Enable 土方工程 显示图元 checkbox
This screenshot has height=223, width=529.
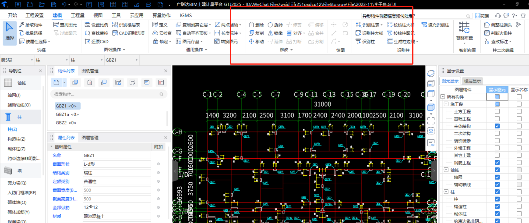point(497,111)
